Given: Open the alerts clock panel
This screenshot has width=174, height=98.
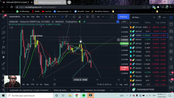Looking at the screenshot, I should click(x=171, y=24).
